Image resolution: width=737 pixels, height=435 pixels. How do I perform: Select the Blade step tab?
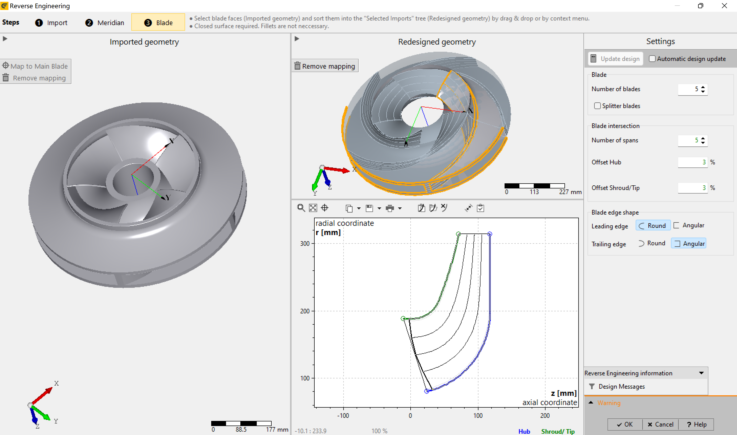click(x=158, y=22)
